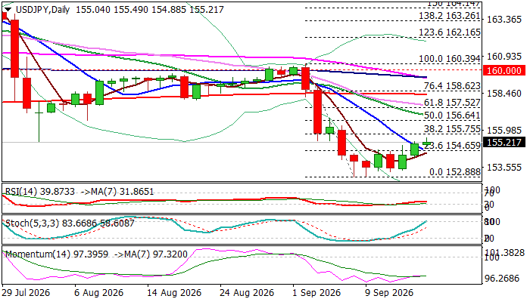Click the black 155.217 current price tag

(x=504, y=142)
